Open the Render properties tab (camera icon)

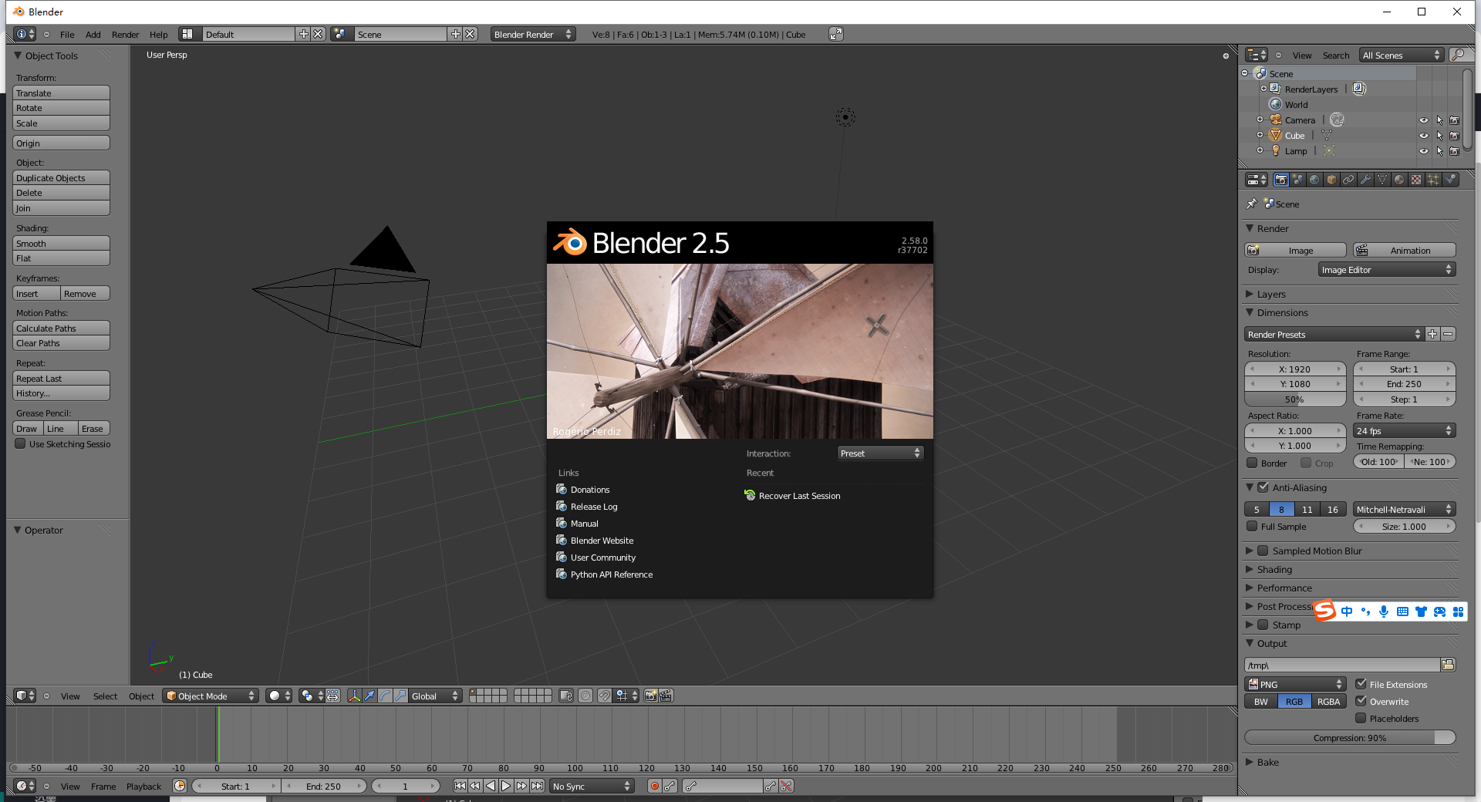pyautogui.click(x=1281, y=180)
